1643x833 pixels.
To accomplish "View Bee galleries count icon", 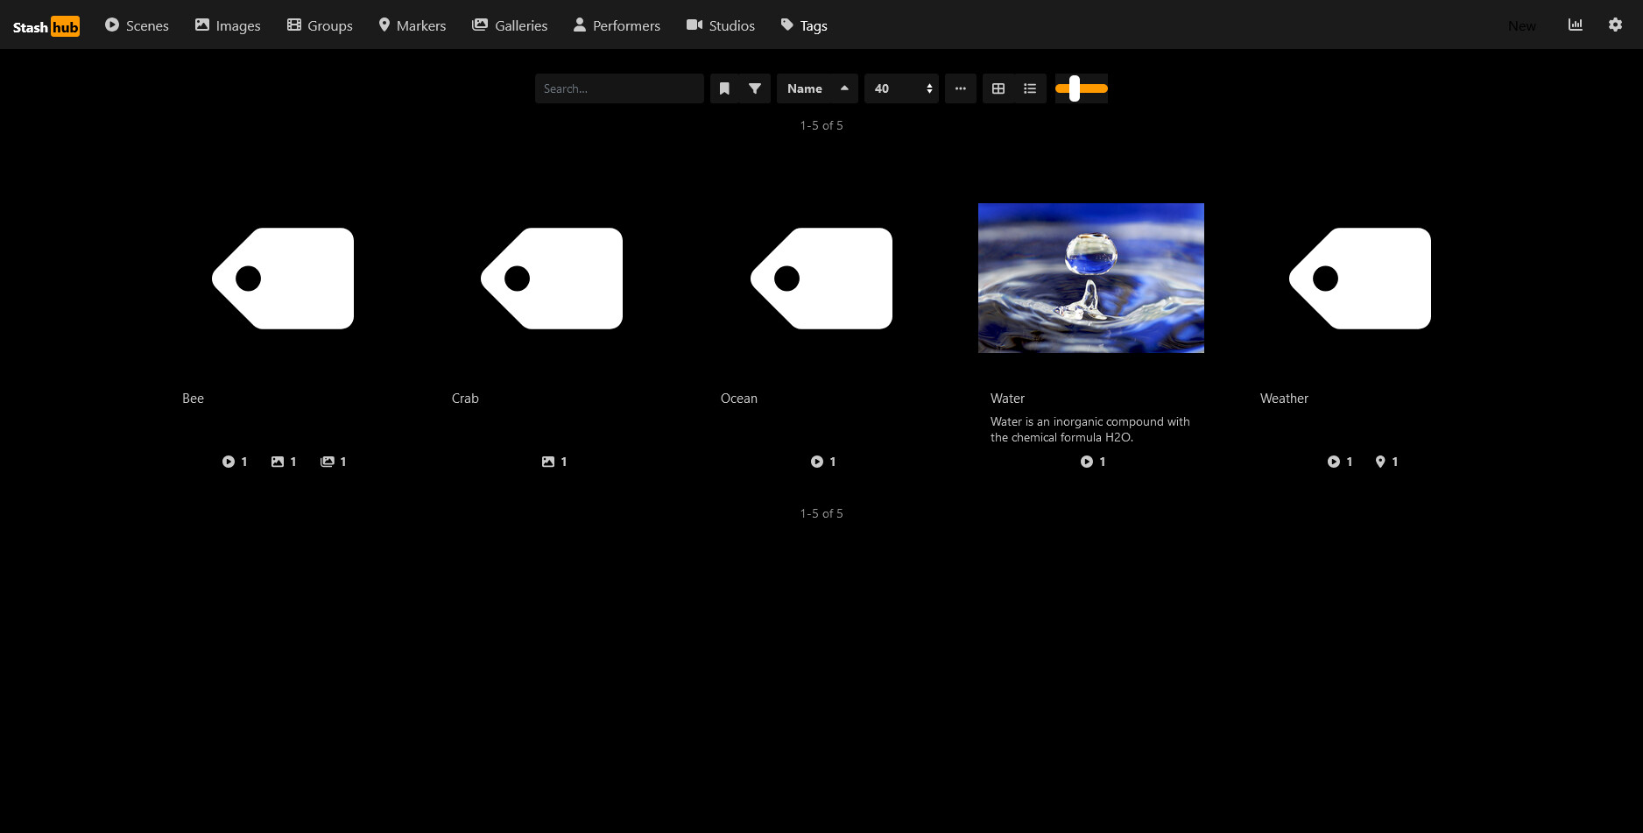I will pyautogui.click(x=334, y=462).
